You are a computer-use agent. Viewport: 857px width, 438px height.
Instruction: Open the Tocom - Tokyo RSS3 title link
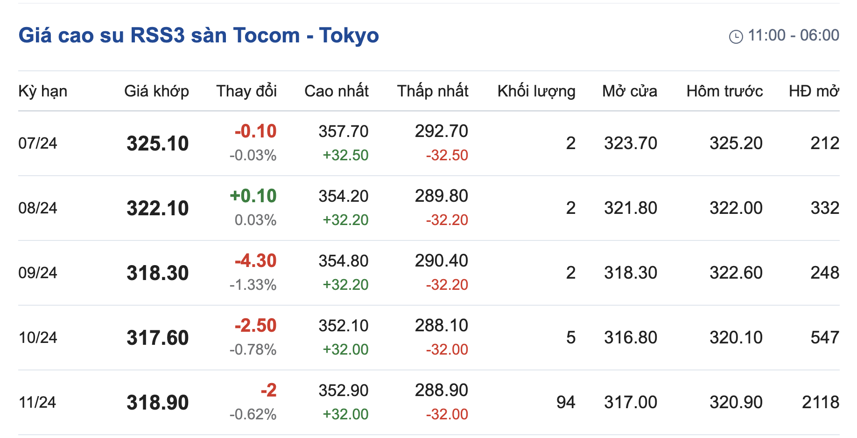[198, 35]
